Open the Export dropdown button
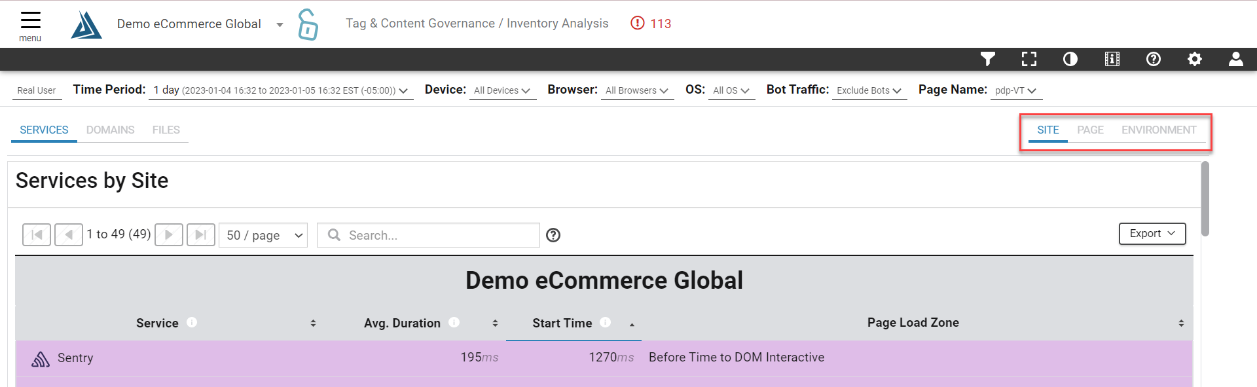 click(x=1152, y=234)
